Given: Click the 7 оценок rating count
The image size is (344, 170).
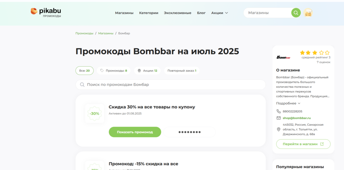Looking at the screenshot, I should (323, 62).
